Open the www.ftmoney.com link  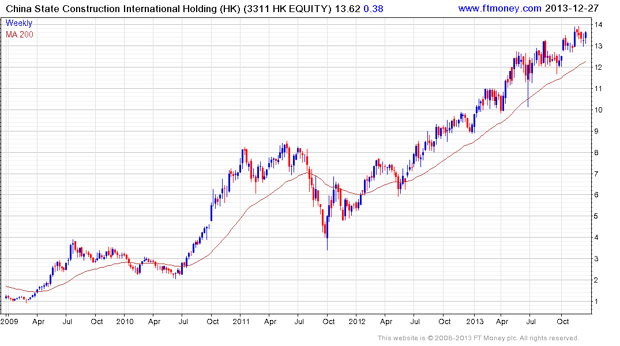tap(499, 8)
